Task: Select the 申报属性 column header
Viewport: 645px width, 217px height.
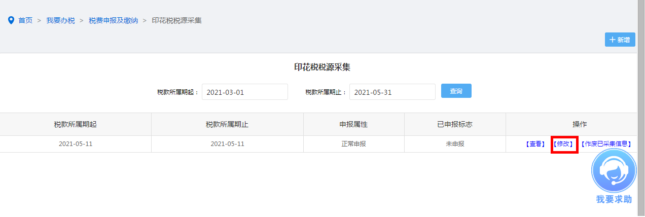Action: pyautogui.click(x=353, y=124)
